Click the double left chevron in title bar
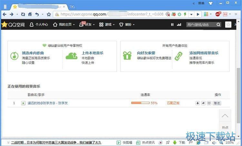 coord(194,3)
